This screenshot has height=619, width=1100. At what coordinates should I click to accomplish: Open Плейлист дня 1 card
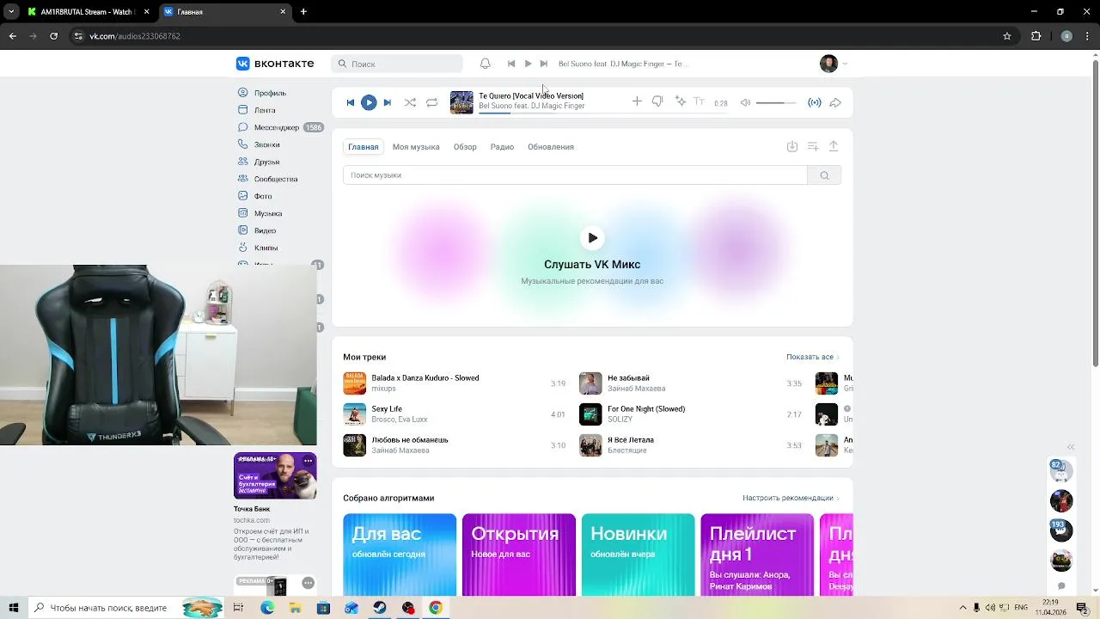(757, 555)
